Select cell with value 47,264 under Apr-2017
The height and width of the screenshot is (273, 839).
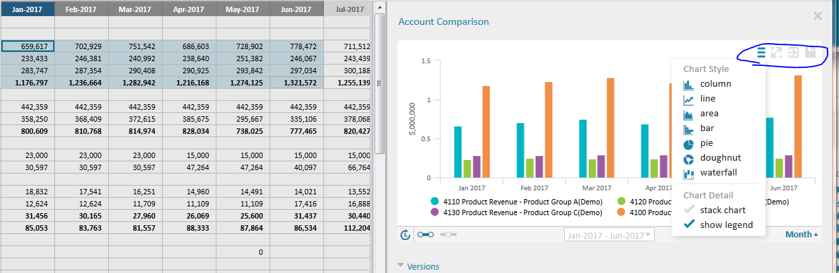[x=189, y=167]
